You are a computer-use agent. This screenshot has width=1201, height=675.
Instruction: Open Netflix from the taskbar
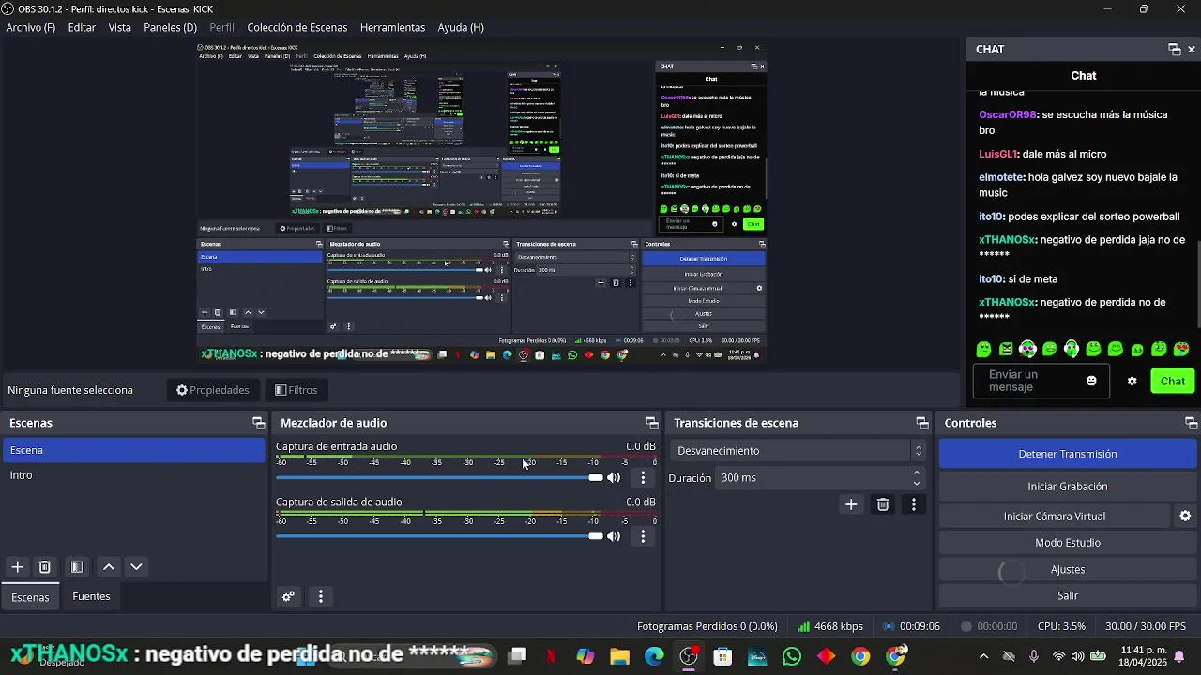[551, 656]
